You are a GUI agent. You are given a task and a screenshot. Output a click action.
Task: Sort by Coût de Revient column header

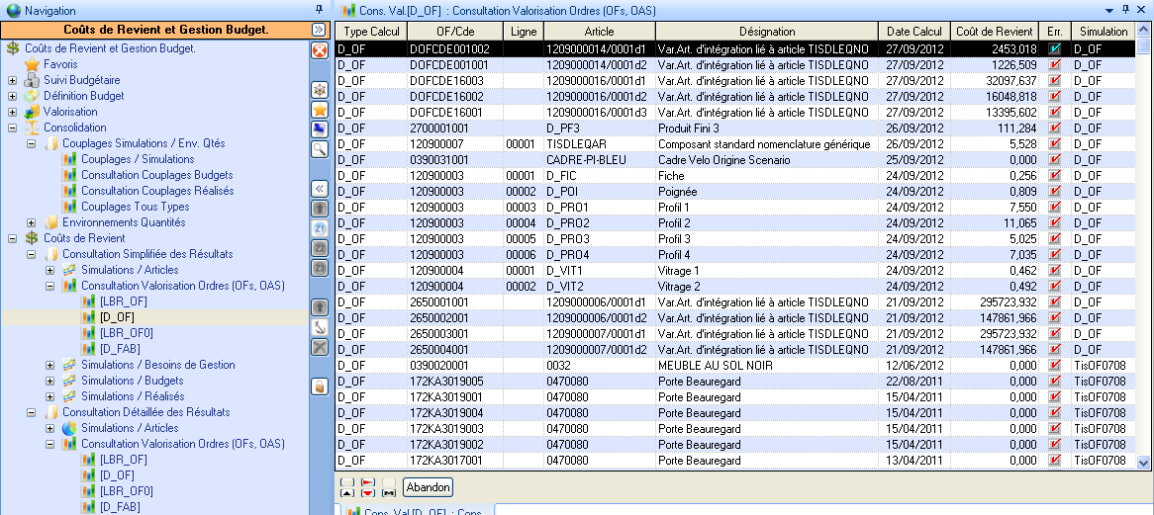coord(995,32)
